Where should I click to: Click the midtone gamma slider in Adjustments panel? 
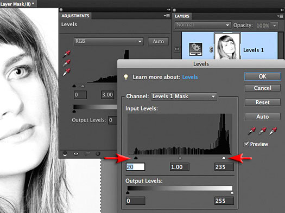83,86
